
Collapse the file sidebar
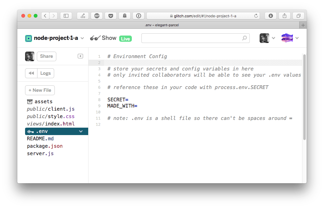tap(80, 56)
